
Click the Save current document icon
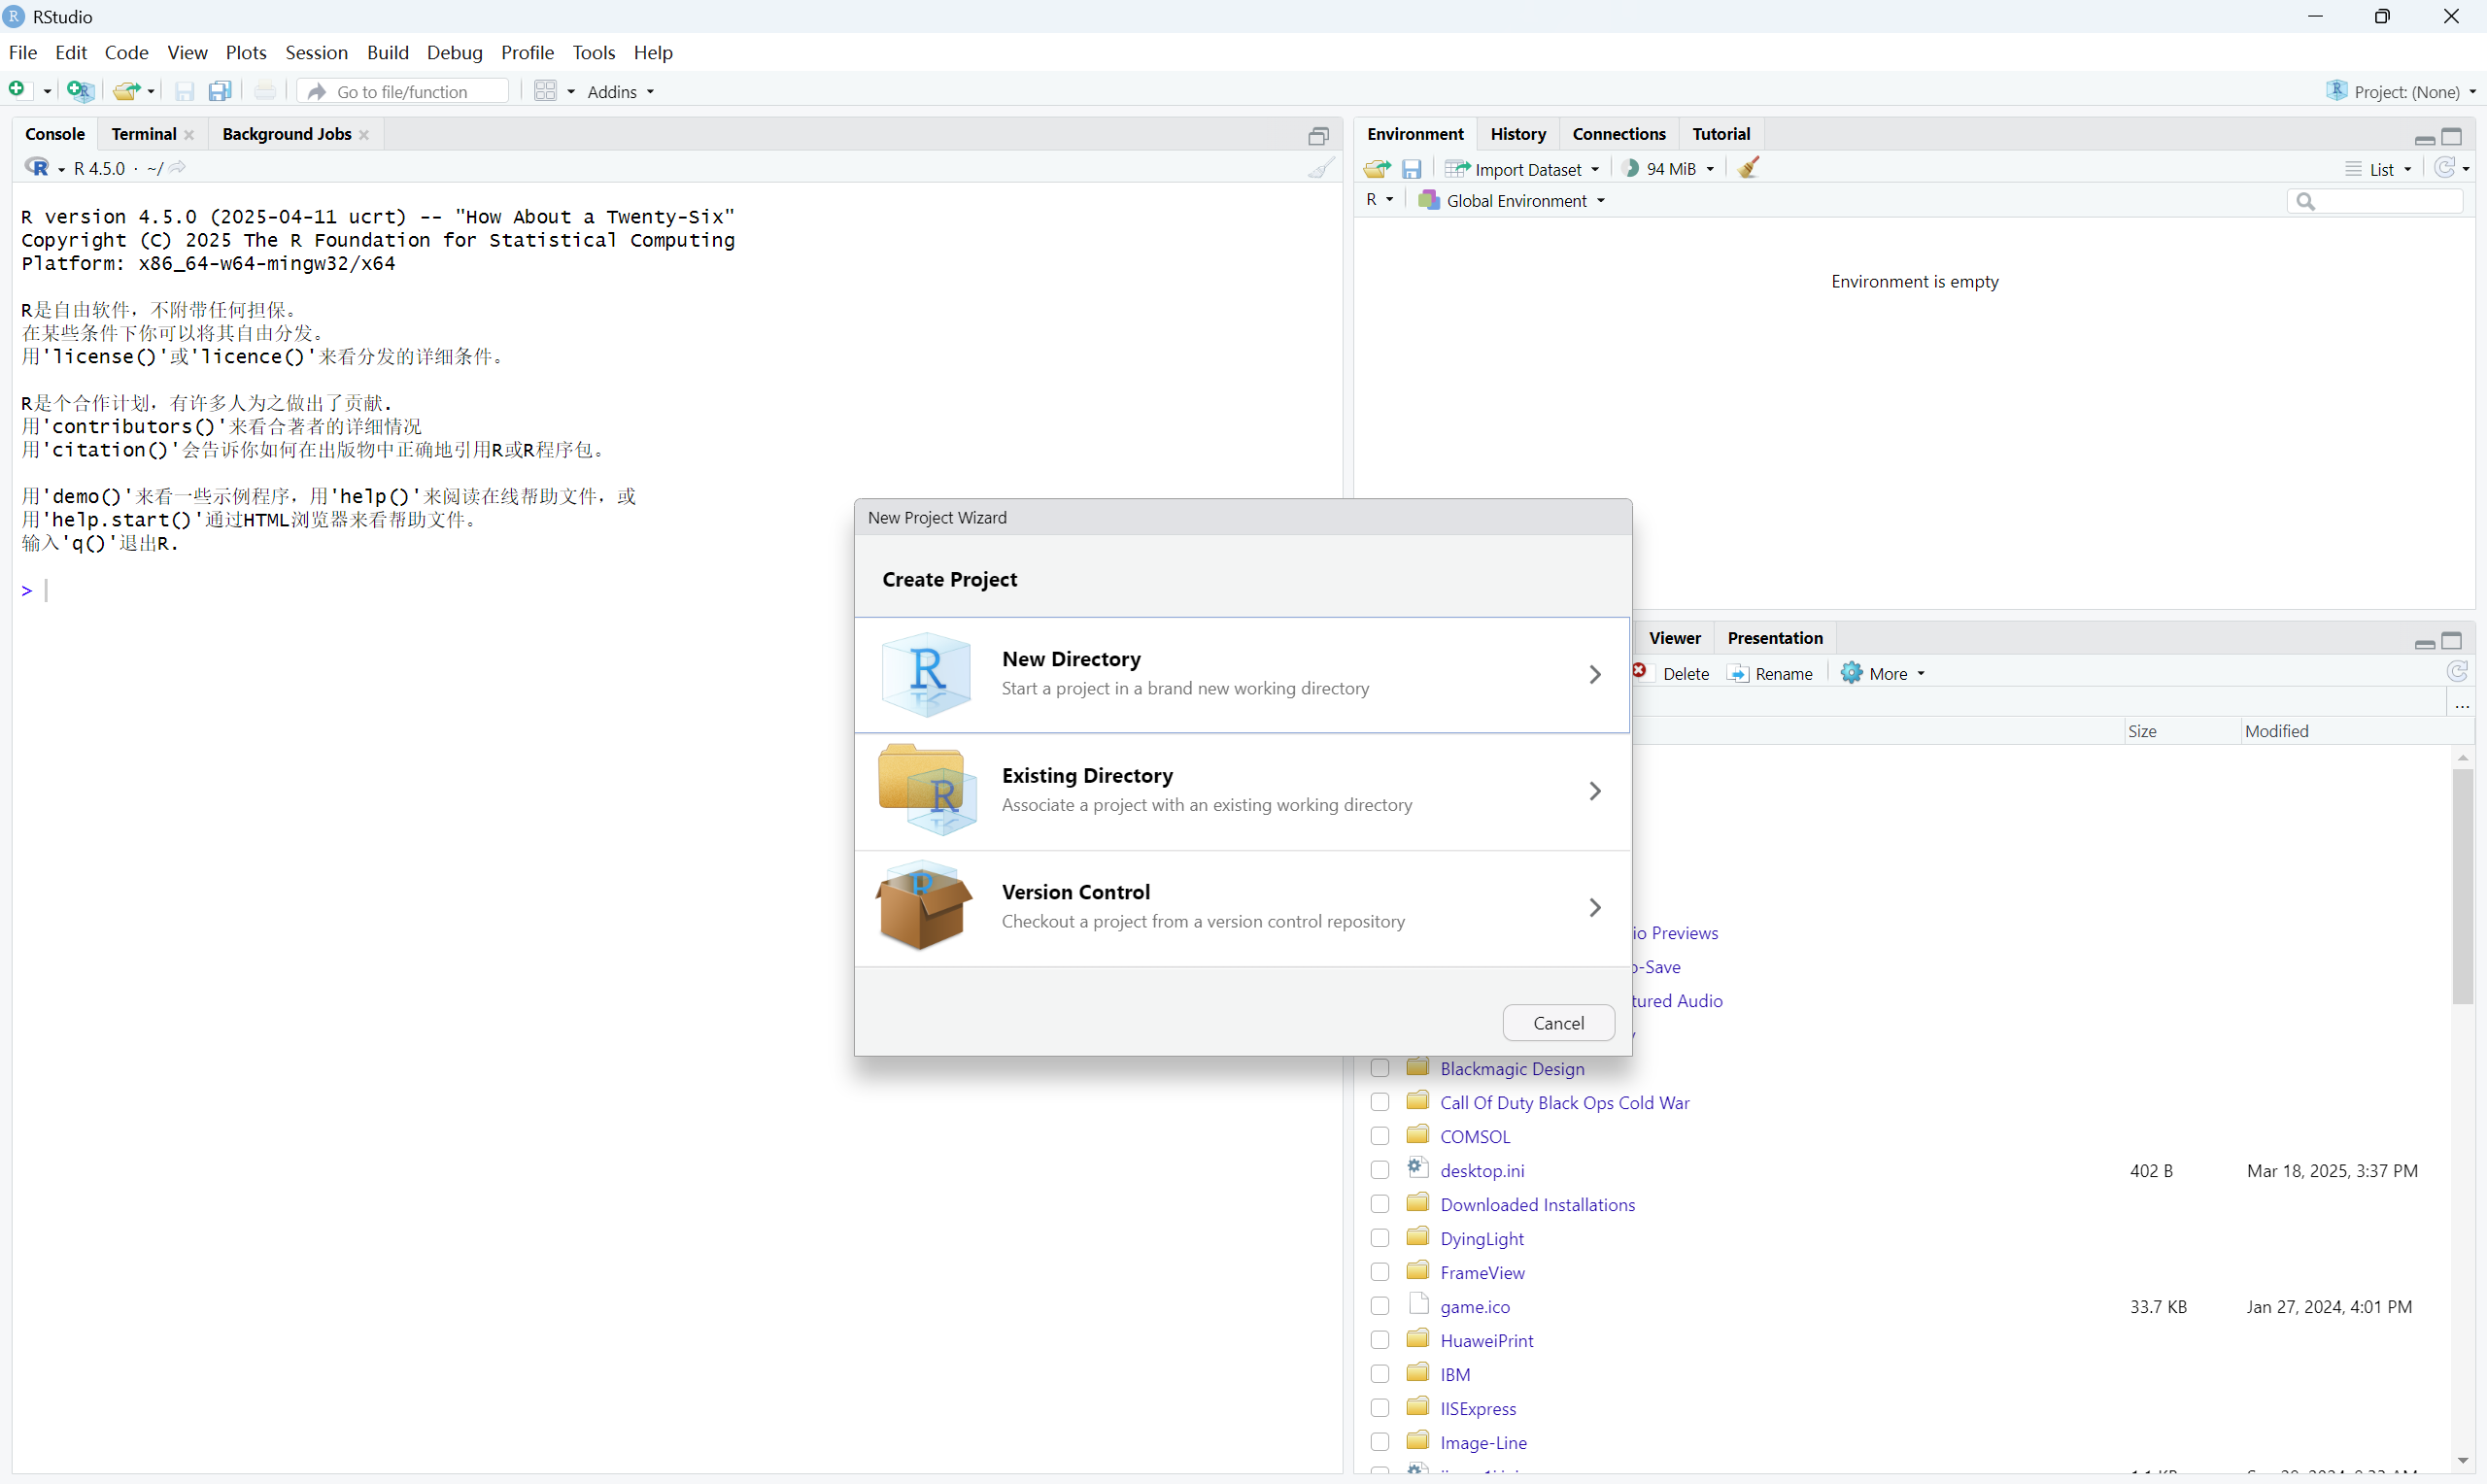point(184,91)
